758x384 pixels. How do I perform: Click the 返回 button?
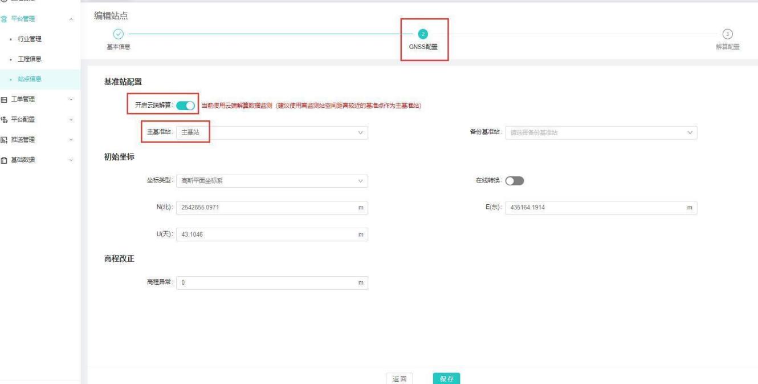pyautogui.click(x=400, y=378)
